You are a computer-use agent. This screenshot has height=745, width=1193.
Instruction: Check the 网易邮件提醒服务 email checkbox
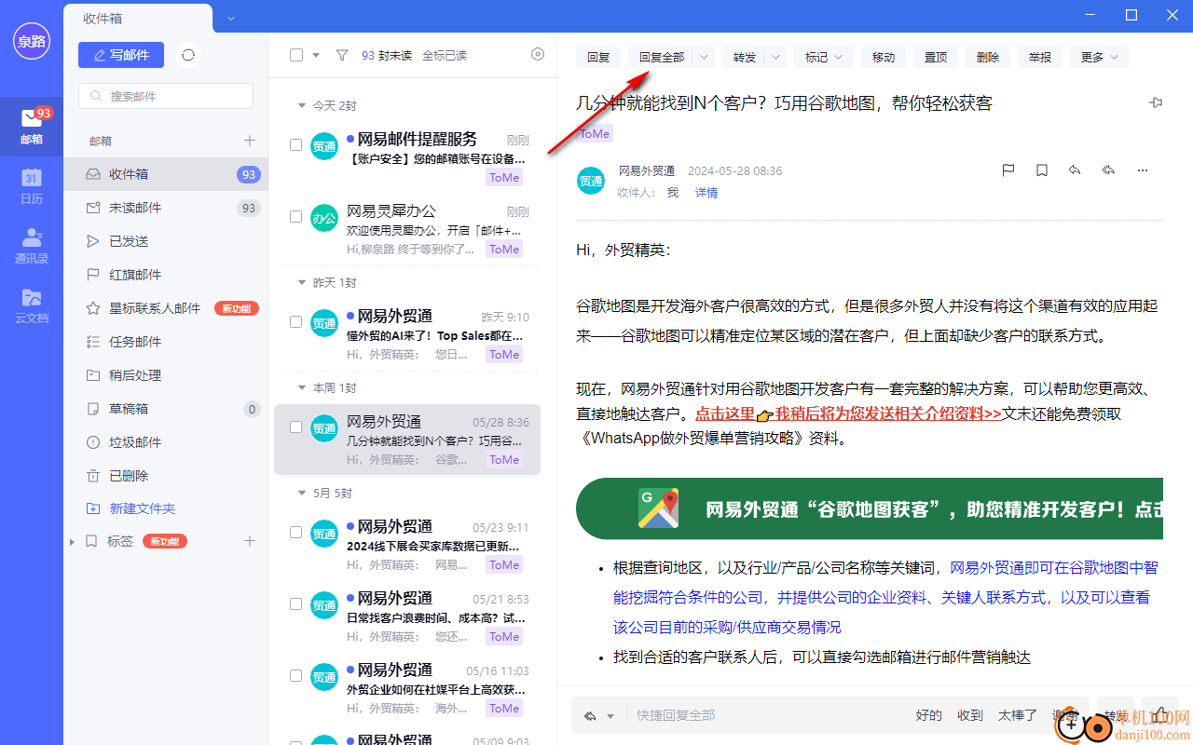[x=295, y=145]
